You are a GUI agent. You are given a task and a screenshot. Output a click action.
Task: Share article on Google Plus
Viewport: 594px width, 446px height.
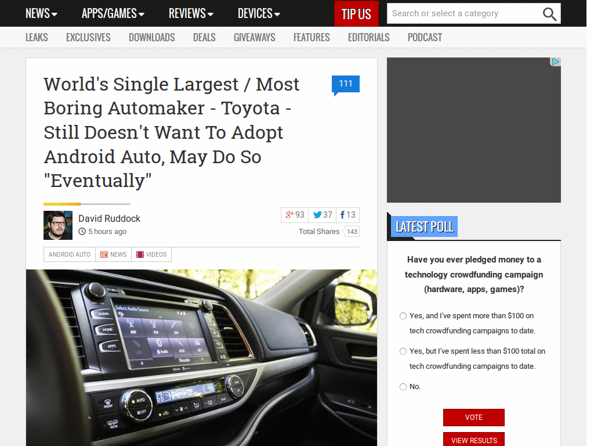(x=295, y=215)
